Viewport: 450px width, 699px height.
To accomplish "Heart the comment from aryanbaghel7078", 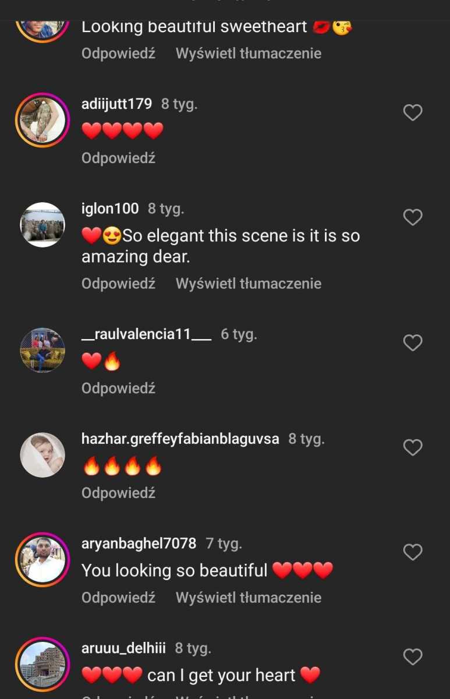I will [413, 552].
